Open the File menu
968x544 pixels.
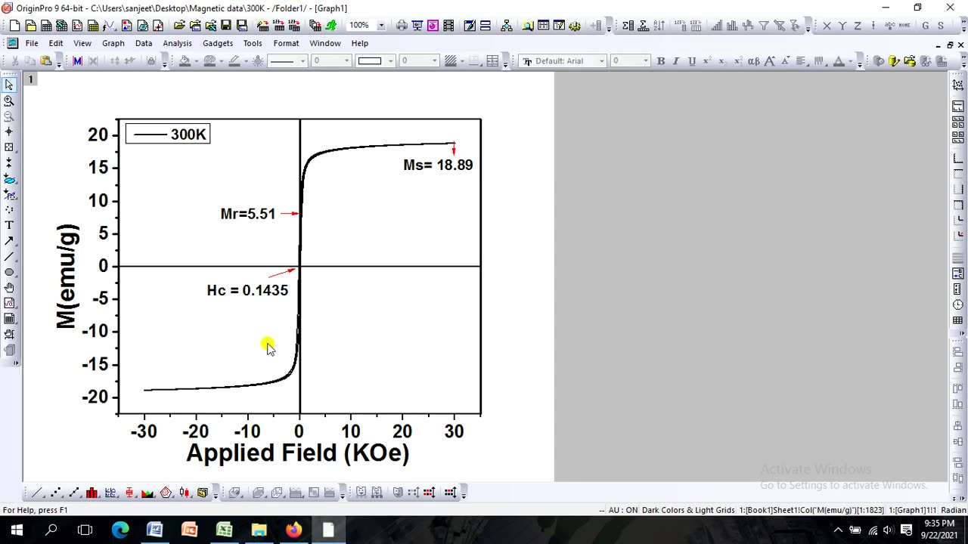coord(32,43)
